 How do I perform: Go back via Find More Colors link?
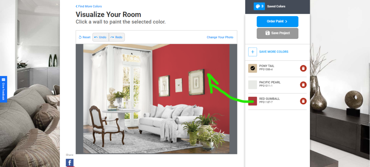coord(89,6)
